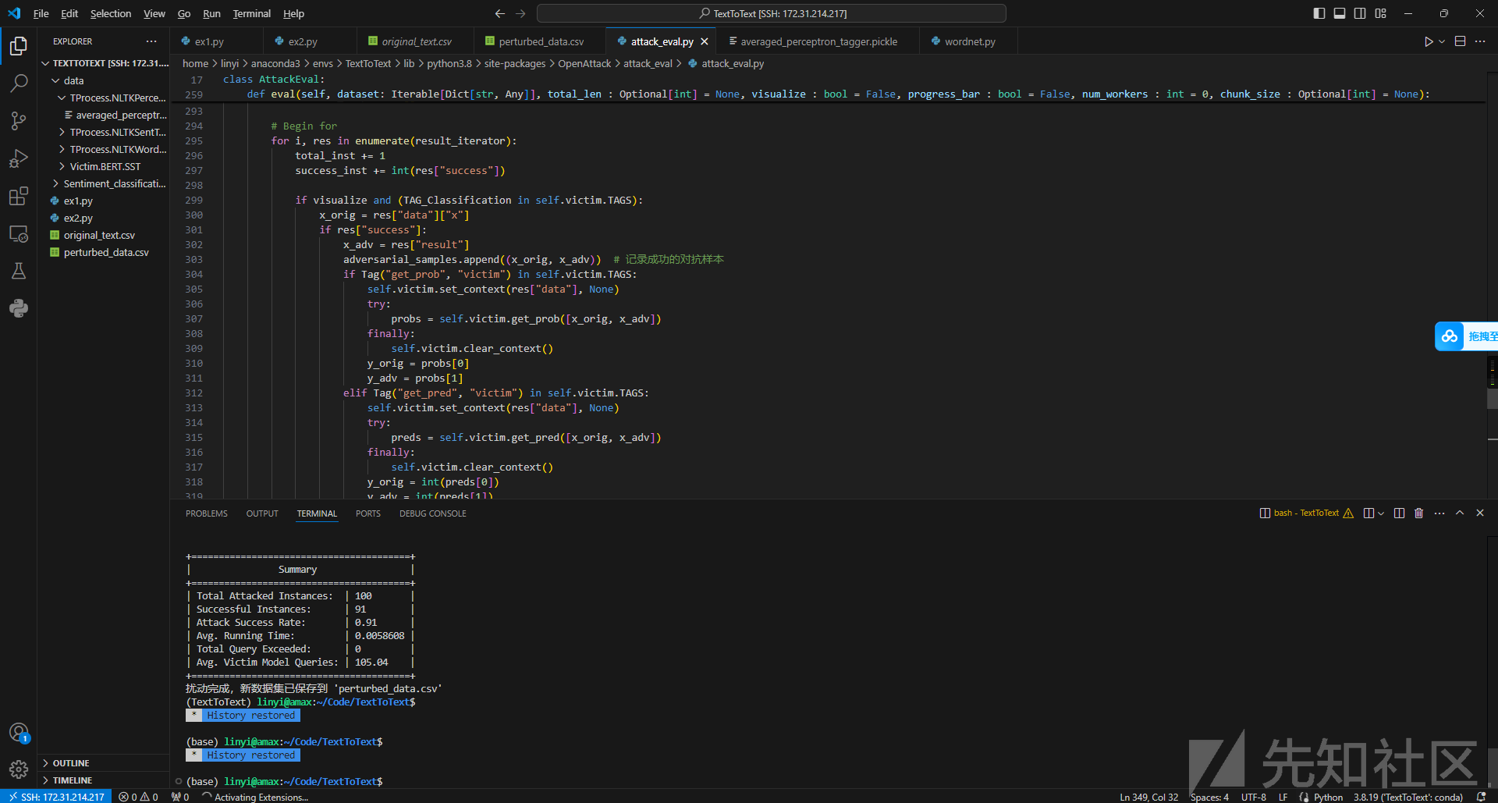Click the OpenAttack breadcrumb segment
Image resolution: width=1498 pixels, height=803 pixels.
point(584,63)
